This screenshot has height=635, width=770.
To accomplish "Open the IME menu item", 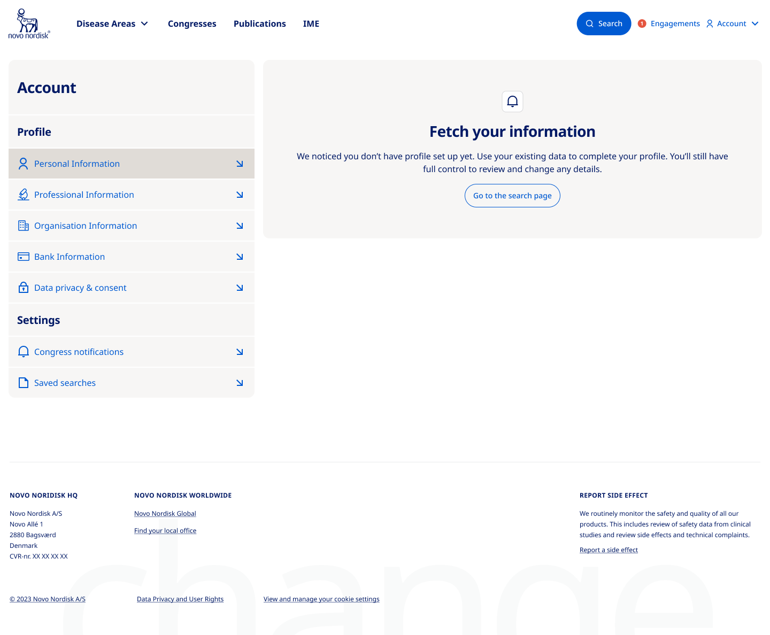I will click(311, 24).
